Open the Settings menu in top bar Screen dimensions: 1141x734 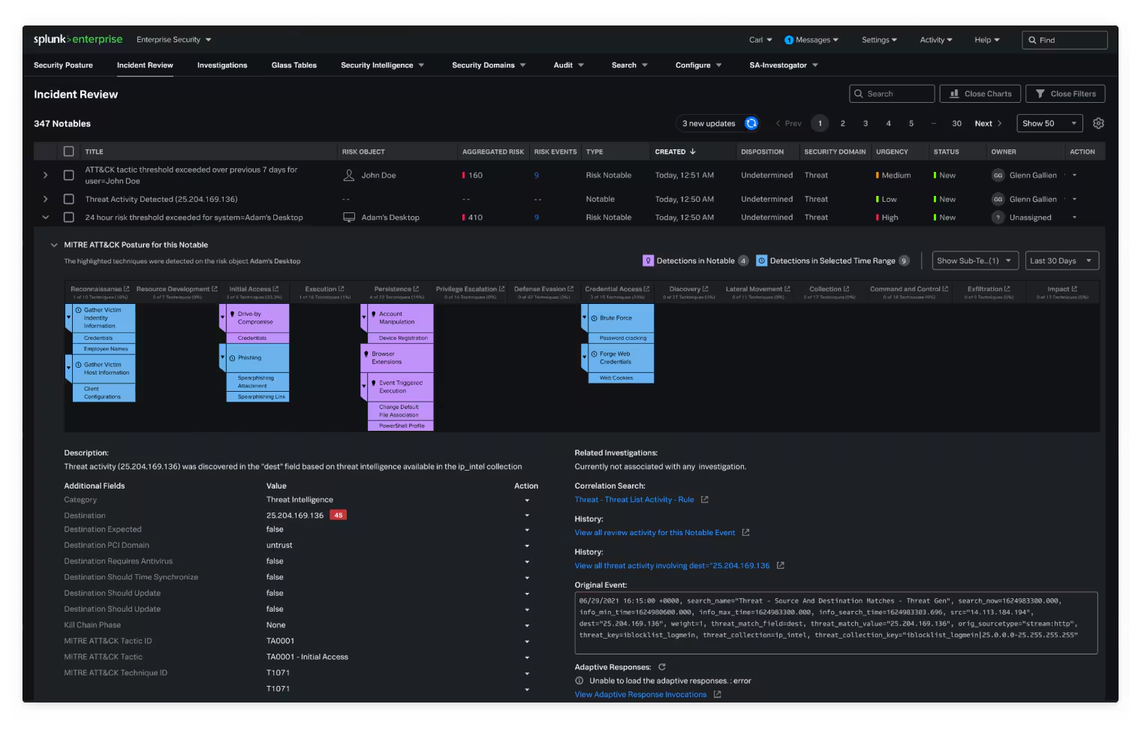(879, 40)
